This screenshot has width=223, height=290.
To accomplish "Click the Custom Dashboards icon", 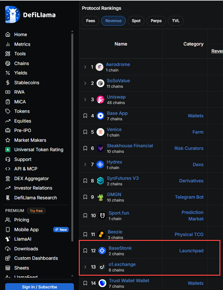I will coord(8,258).
